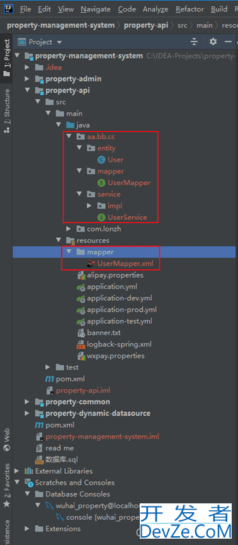
Task: Expand the impl package
Action: (89, 206)
